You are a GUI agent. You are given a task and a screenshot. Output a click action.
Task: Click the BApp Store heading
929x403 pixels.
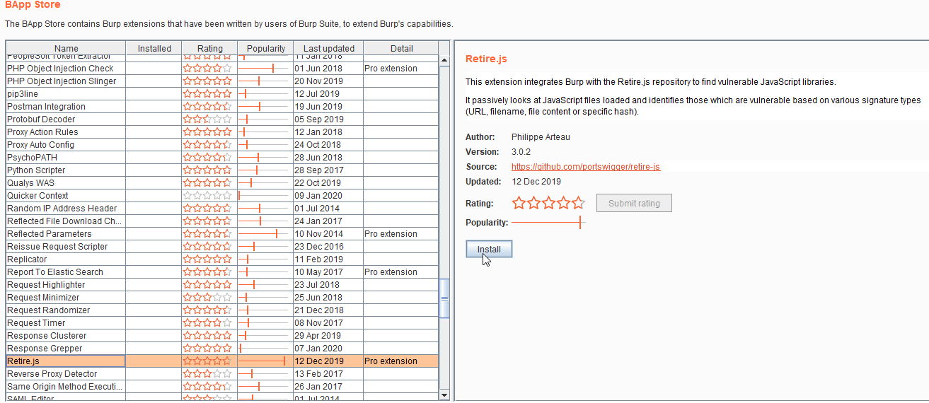coord(33,5)
